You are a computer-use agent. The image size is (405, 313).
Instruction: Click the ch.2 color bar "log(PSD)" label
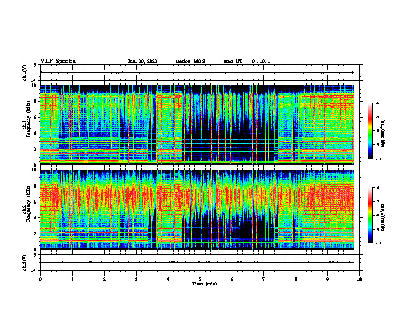[x=383, y=217]
